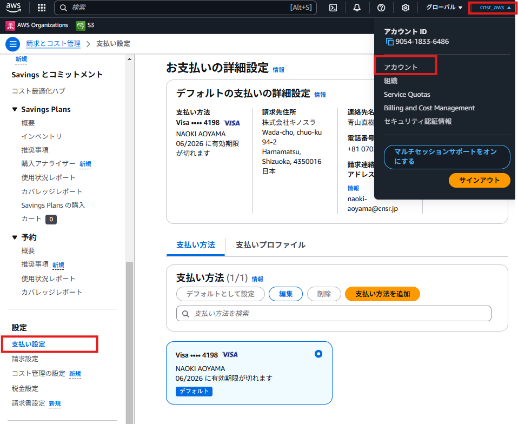Open コスト管理の設定 in sidebar
The width and height of the screenshot is (518, 424).
pos(38,374)
